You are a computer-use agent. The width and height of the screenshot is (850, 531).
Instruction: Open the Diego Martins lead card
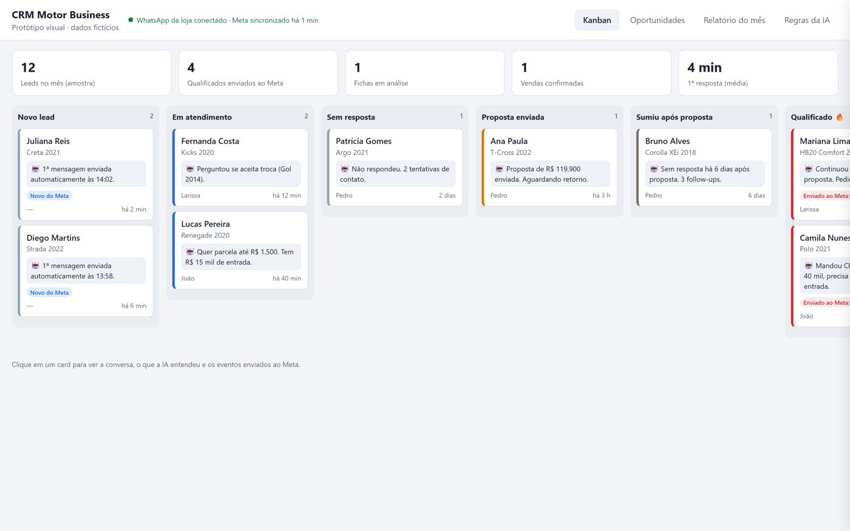86,271
